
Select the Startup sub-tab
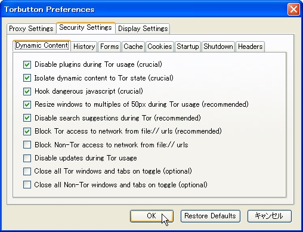(x=188, y=47)
